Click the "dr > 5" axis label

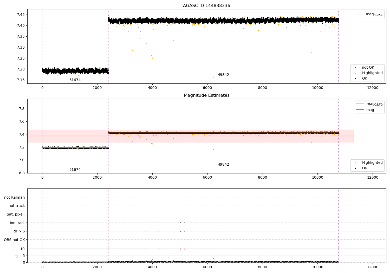(19, 231)
